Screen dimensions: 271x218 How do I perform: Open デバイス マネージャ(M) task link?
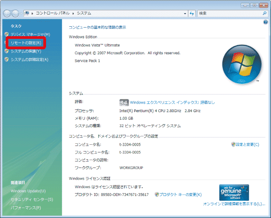coord(30,34)
